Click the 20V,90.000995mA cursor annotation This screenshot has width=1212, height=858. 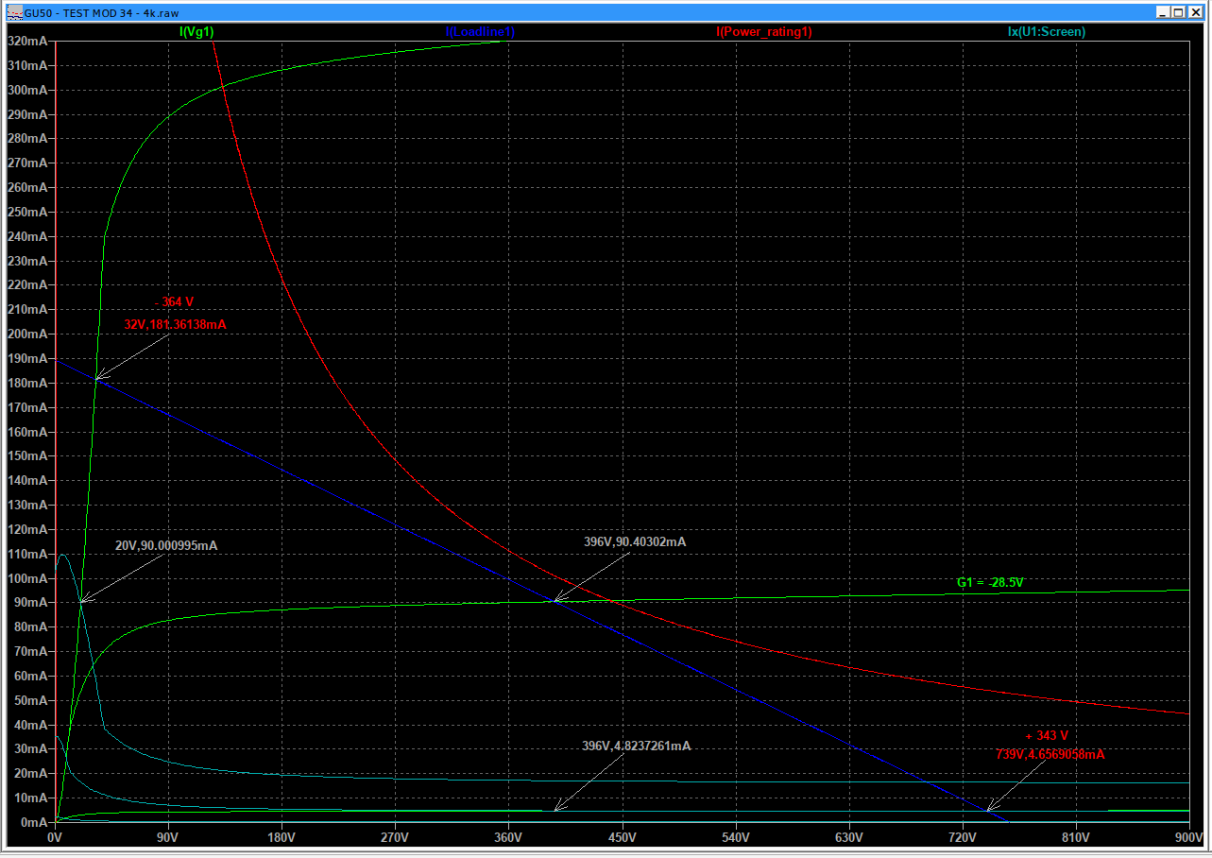(x=166, y=545)
